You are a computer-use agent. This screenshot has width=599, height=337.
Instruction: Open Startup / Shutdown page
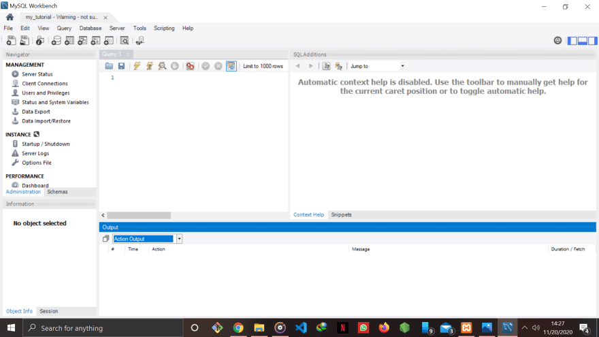point(46,144)
